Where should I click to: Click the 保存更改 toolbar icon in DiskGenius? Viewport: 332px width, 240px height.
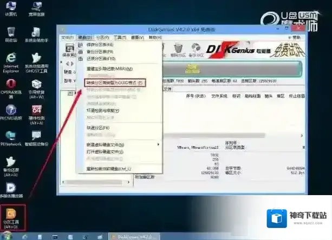[x=68, y=49]
